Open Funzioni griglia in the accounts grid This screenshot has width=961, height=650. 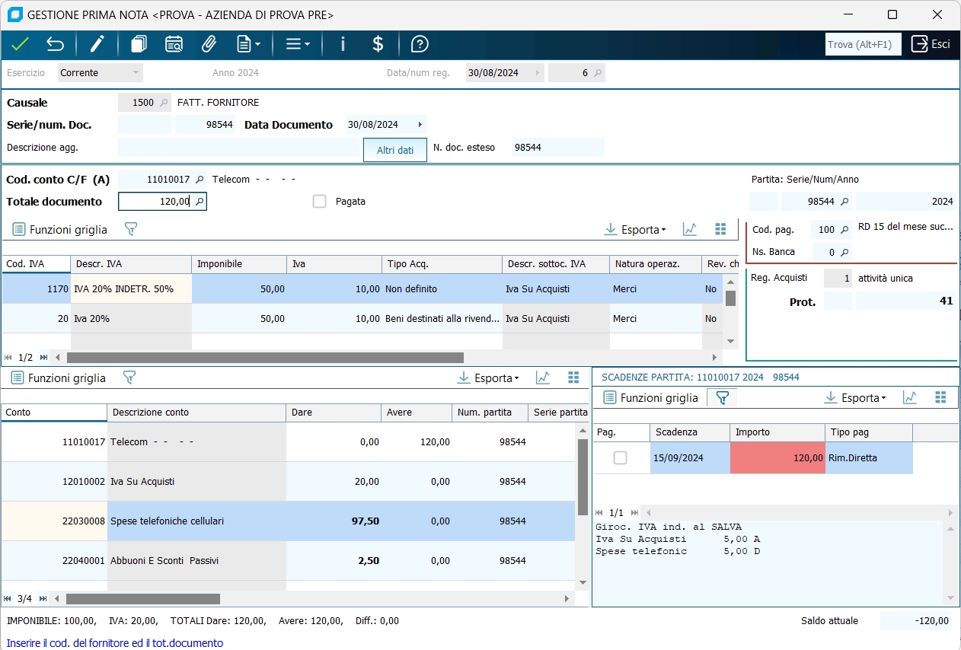[x=58, y=378]
